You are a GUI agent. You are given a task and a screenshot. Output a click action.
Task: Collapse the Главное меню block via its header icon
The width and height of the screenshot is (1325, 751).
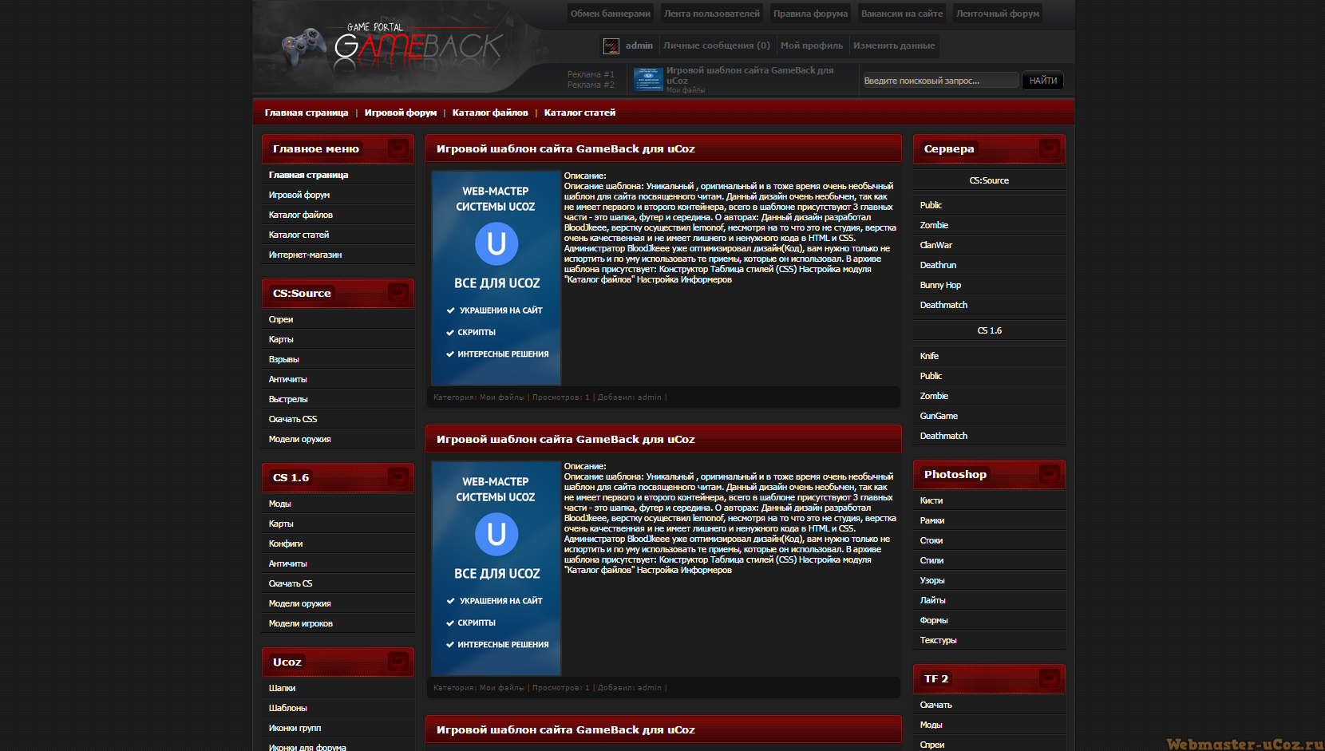point(397,148)
